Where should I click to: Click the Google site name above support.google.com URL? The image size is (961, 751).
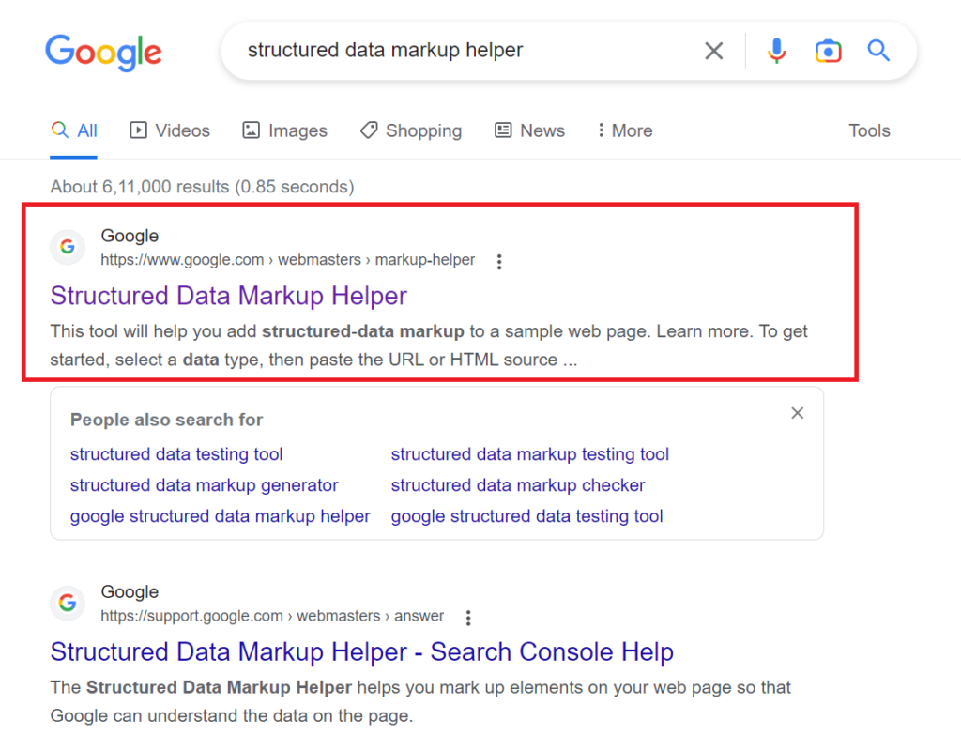click(130, 592)
